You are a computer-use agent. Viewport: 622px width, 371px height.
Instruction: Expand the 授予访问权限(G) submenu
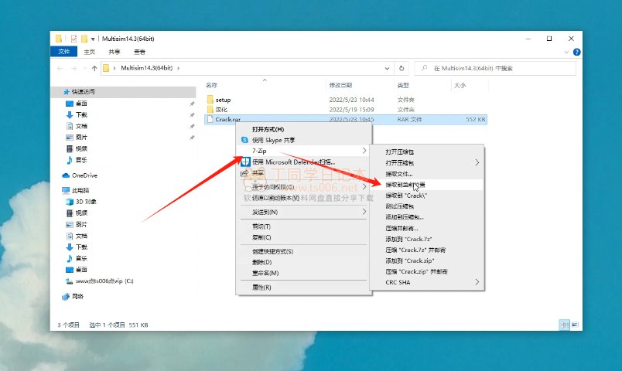coord(364,187)
